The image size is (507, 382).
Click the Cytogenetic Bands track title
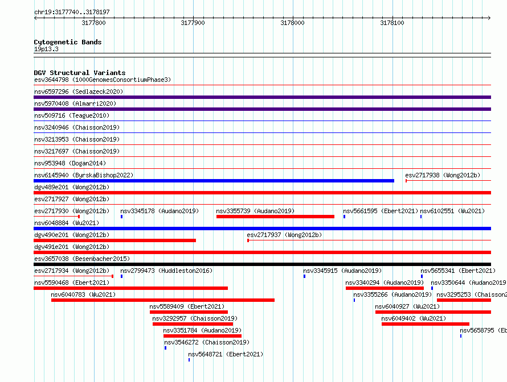pos(67,42)
